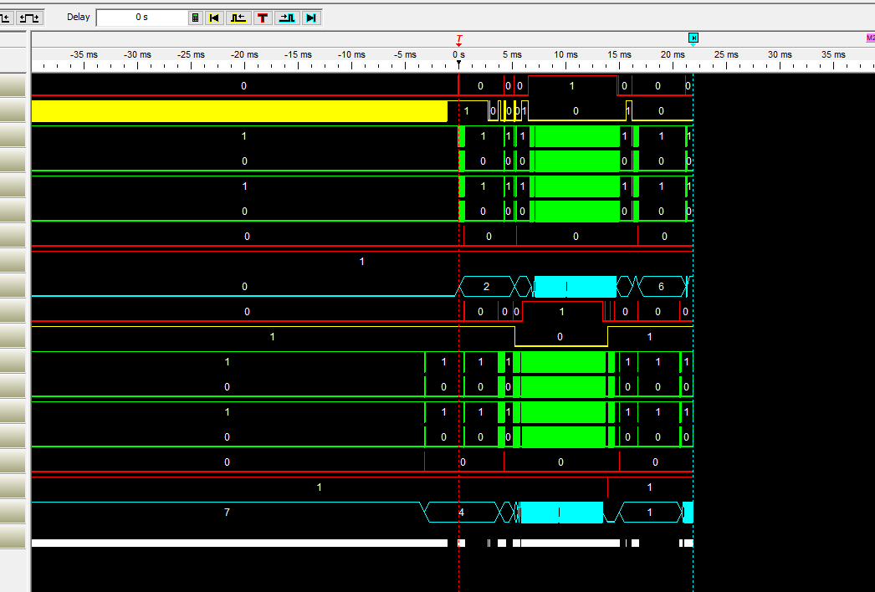Jump to waveform beginning using yellow icon
The width and height of the screenshot is (875, 592).
pos(213,18)
